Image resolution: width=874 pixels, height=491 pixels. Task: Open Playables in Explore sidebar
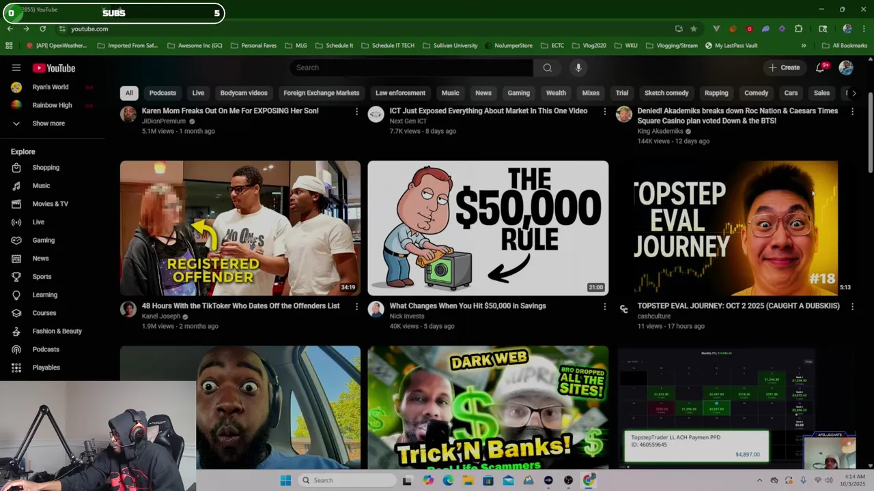46,367
